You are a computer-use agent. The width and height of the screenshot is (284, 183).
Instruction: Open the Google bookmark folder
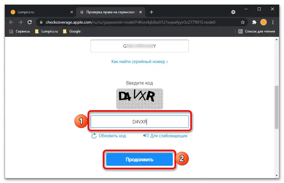[x=72, y=31]
